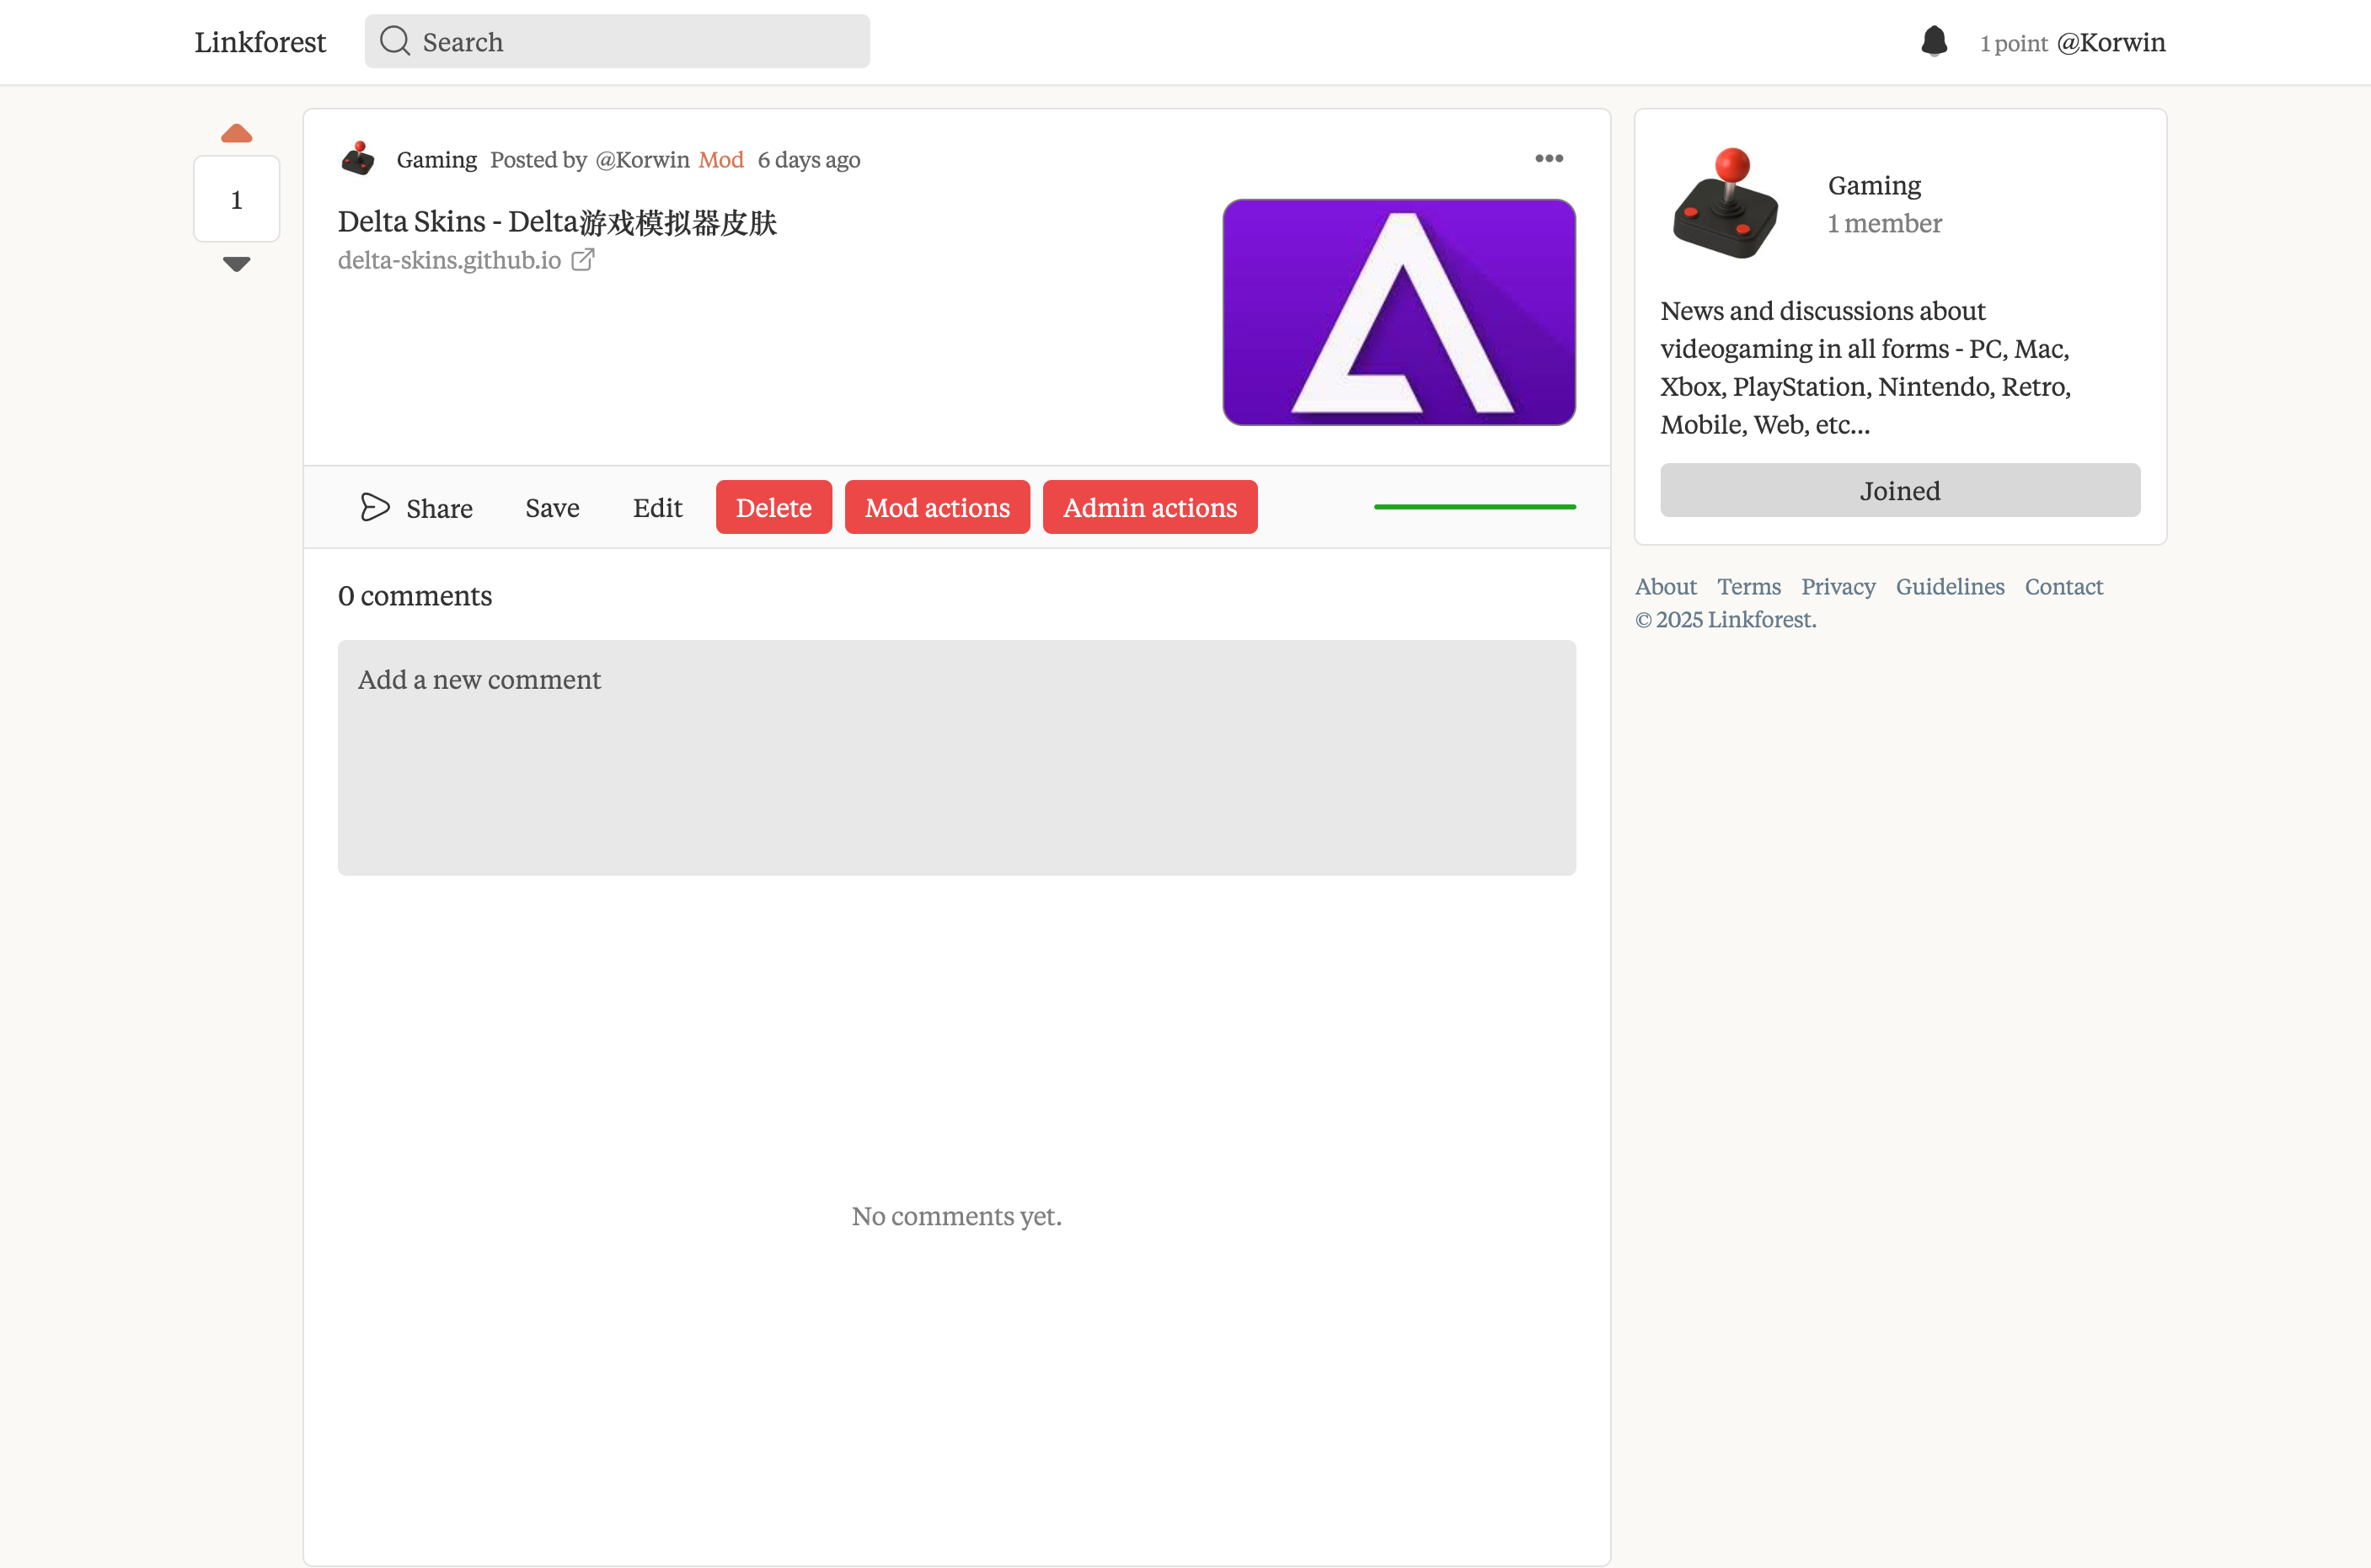The image size is (2371, 1568).
Task: Upvote the Delta Skins post
Action: 236,133
